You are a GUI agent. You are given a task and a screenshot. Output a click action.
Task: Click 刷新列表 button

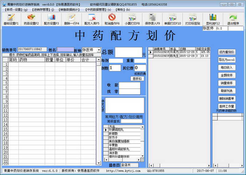click(227, 91)
